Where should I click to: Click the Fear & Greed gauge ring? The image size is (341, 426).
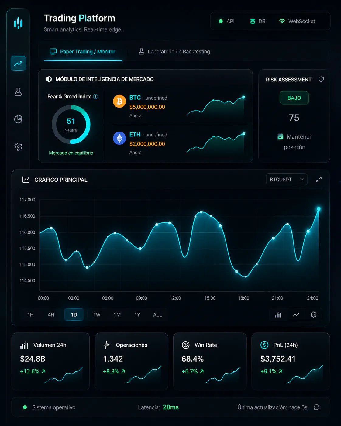click(71, 125)
